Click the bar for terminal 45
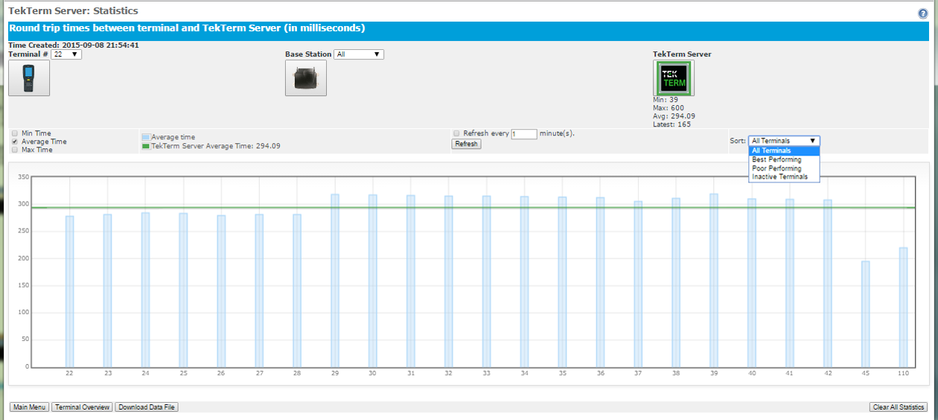Screen dimensions: 938x420 point(866,314)
